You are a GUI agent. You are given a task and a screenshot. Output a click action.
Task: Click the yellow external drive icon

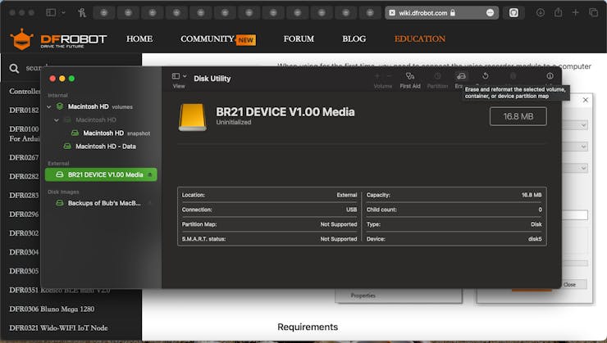(x=193, y=117)
